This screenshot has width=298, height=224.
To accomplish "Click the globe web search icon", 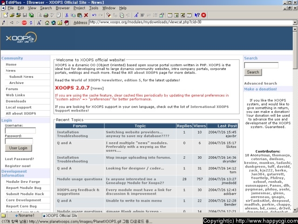I will click(54, 23).
